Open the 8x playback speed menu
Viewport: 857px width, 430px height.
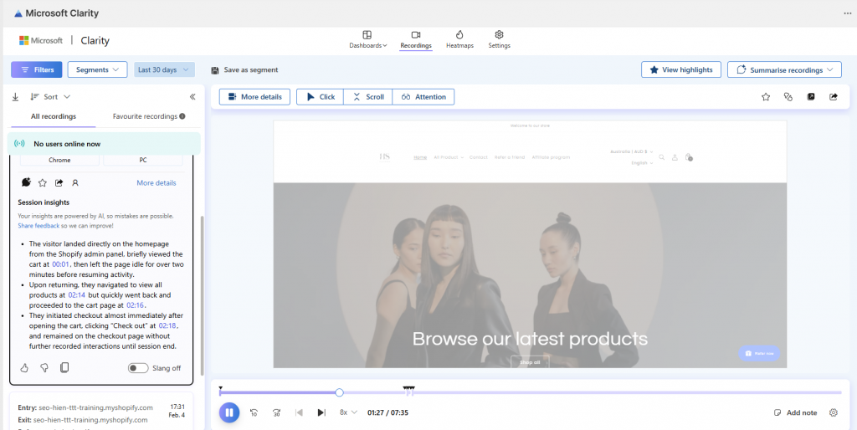pyautogui.click(x=348, y=412)
